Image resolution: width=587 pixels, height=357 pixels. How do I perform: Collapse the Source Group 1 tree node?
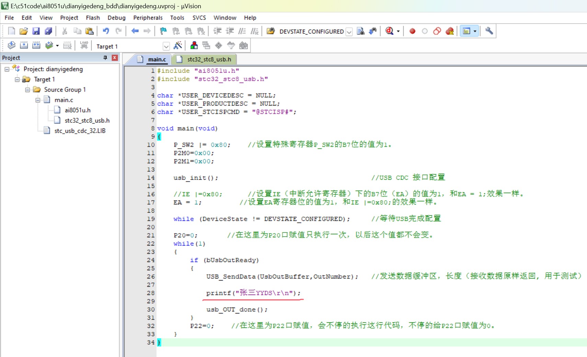[27, 90]
